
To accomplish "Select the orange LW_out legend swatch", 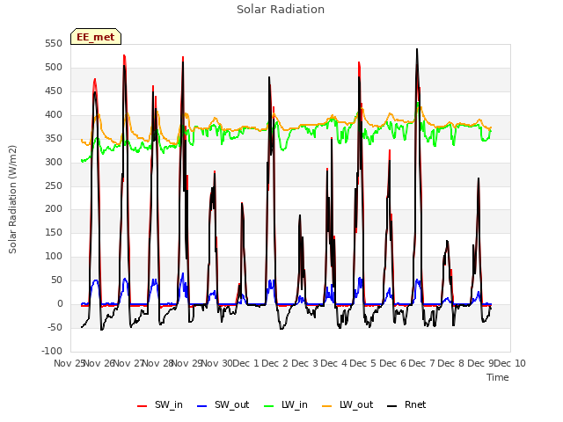I will point(327,405).
